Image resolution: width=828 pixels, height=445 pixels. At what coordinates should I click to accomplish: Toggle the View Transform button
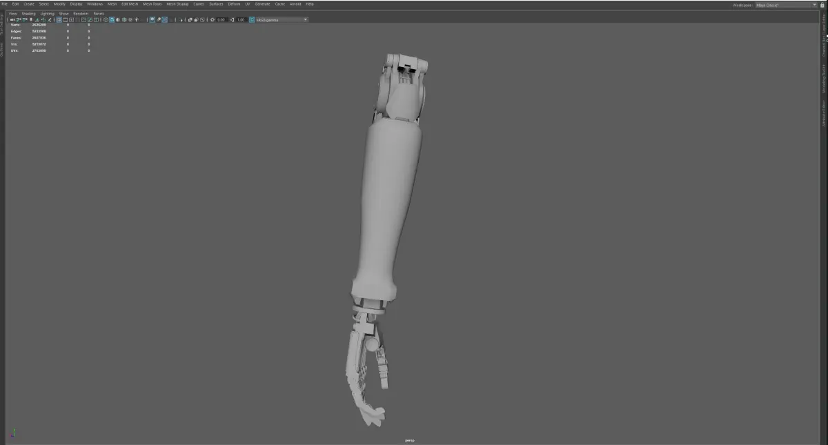coord(252,19)
